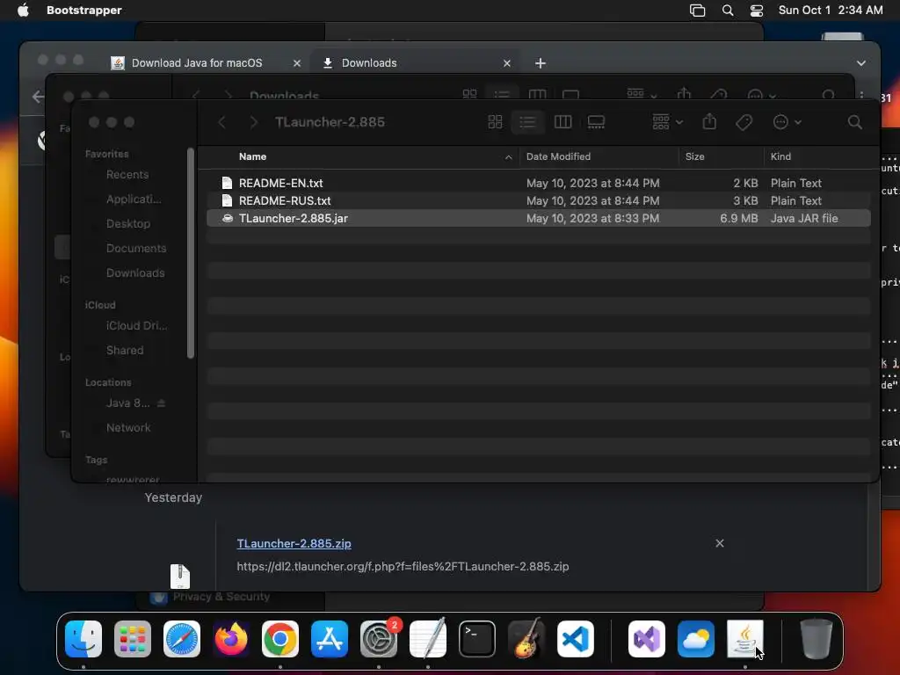The image size is (900, 675).
Task: Open Shared in Finder sidebar
Action: [125, 350]
